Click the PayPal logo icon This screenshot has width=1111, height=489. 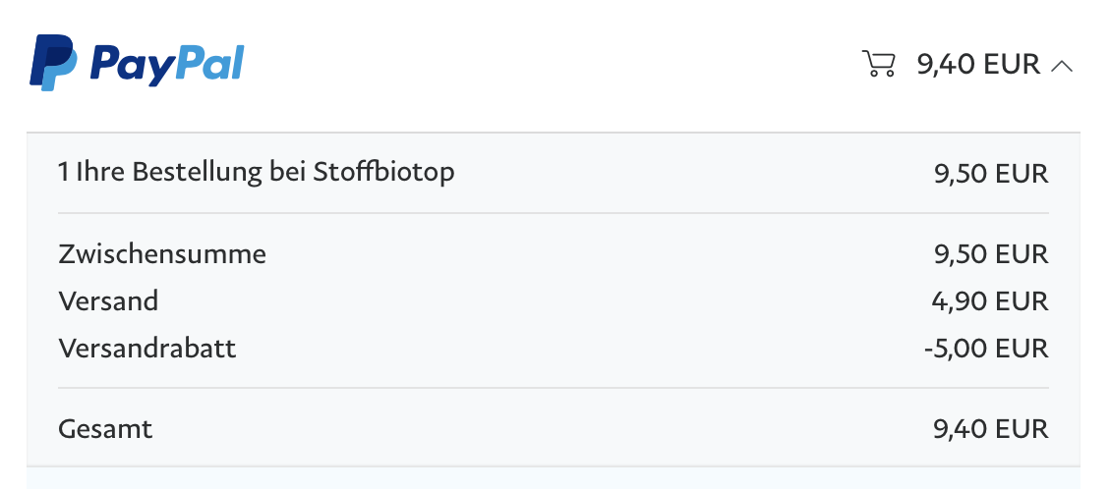pyautogui.click(x=52, y=62)
